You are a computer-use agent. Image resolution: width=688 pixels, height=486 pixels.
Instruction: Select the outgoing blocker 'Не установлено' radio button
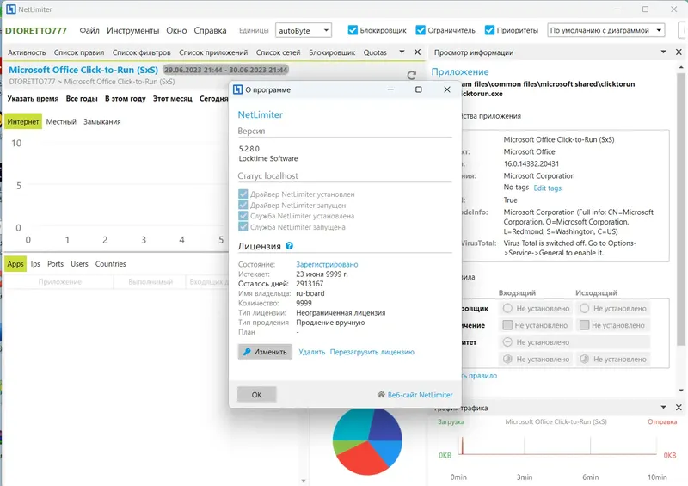coord(585,308)
